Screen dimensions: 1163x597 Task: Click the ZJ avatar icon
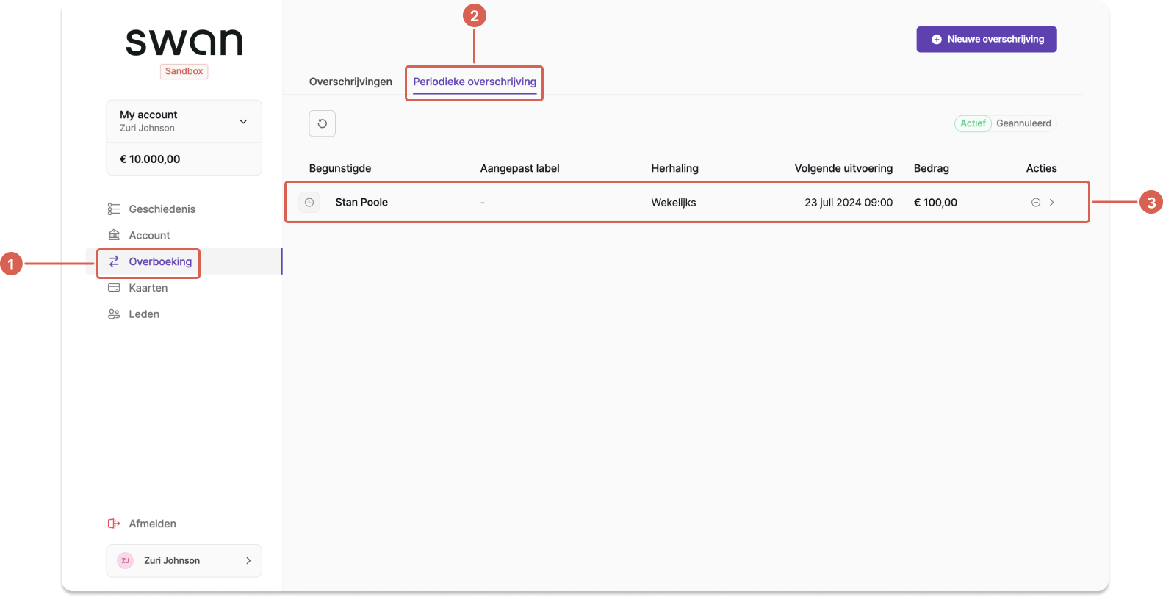(125, 560)
